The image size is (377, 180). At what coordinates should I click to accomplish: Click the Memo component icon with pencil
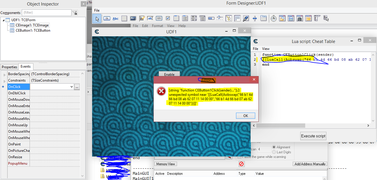click(x=142, y=19)
